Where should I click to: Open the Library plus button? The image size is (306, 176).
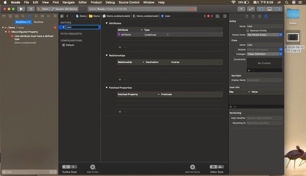tap(241, 9)
